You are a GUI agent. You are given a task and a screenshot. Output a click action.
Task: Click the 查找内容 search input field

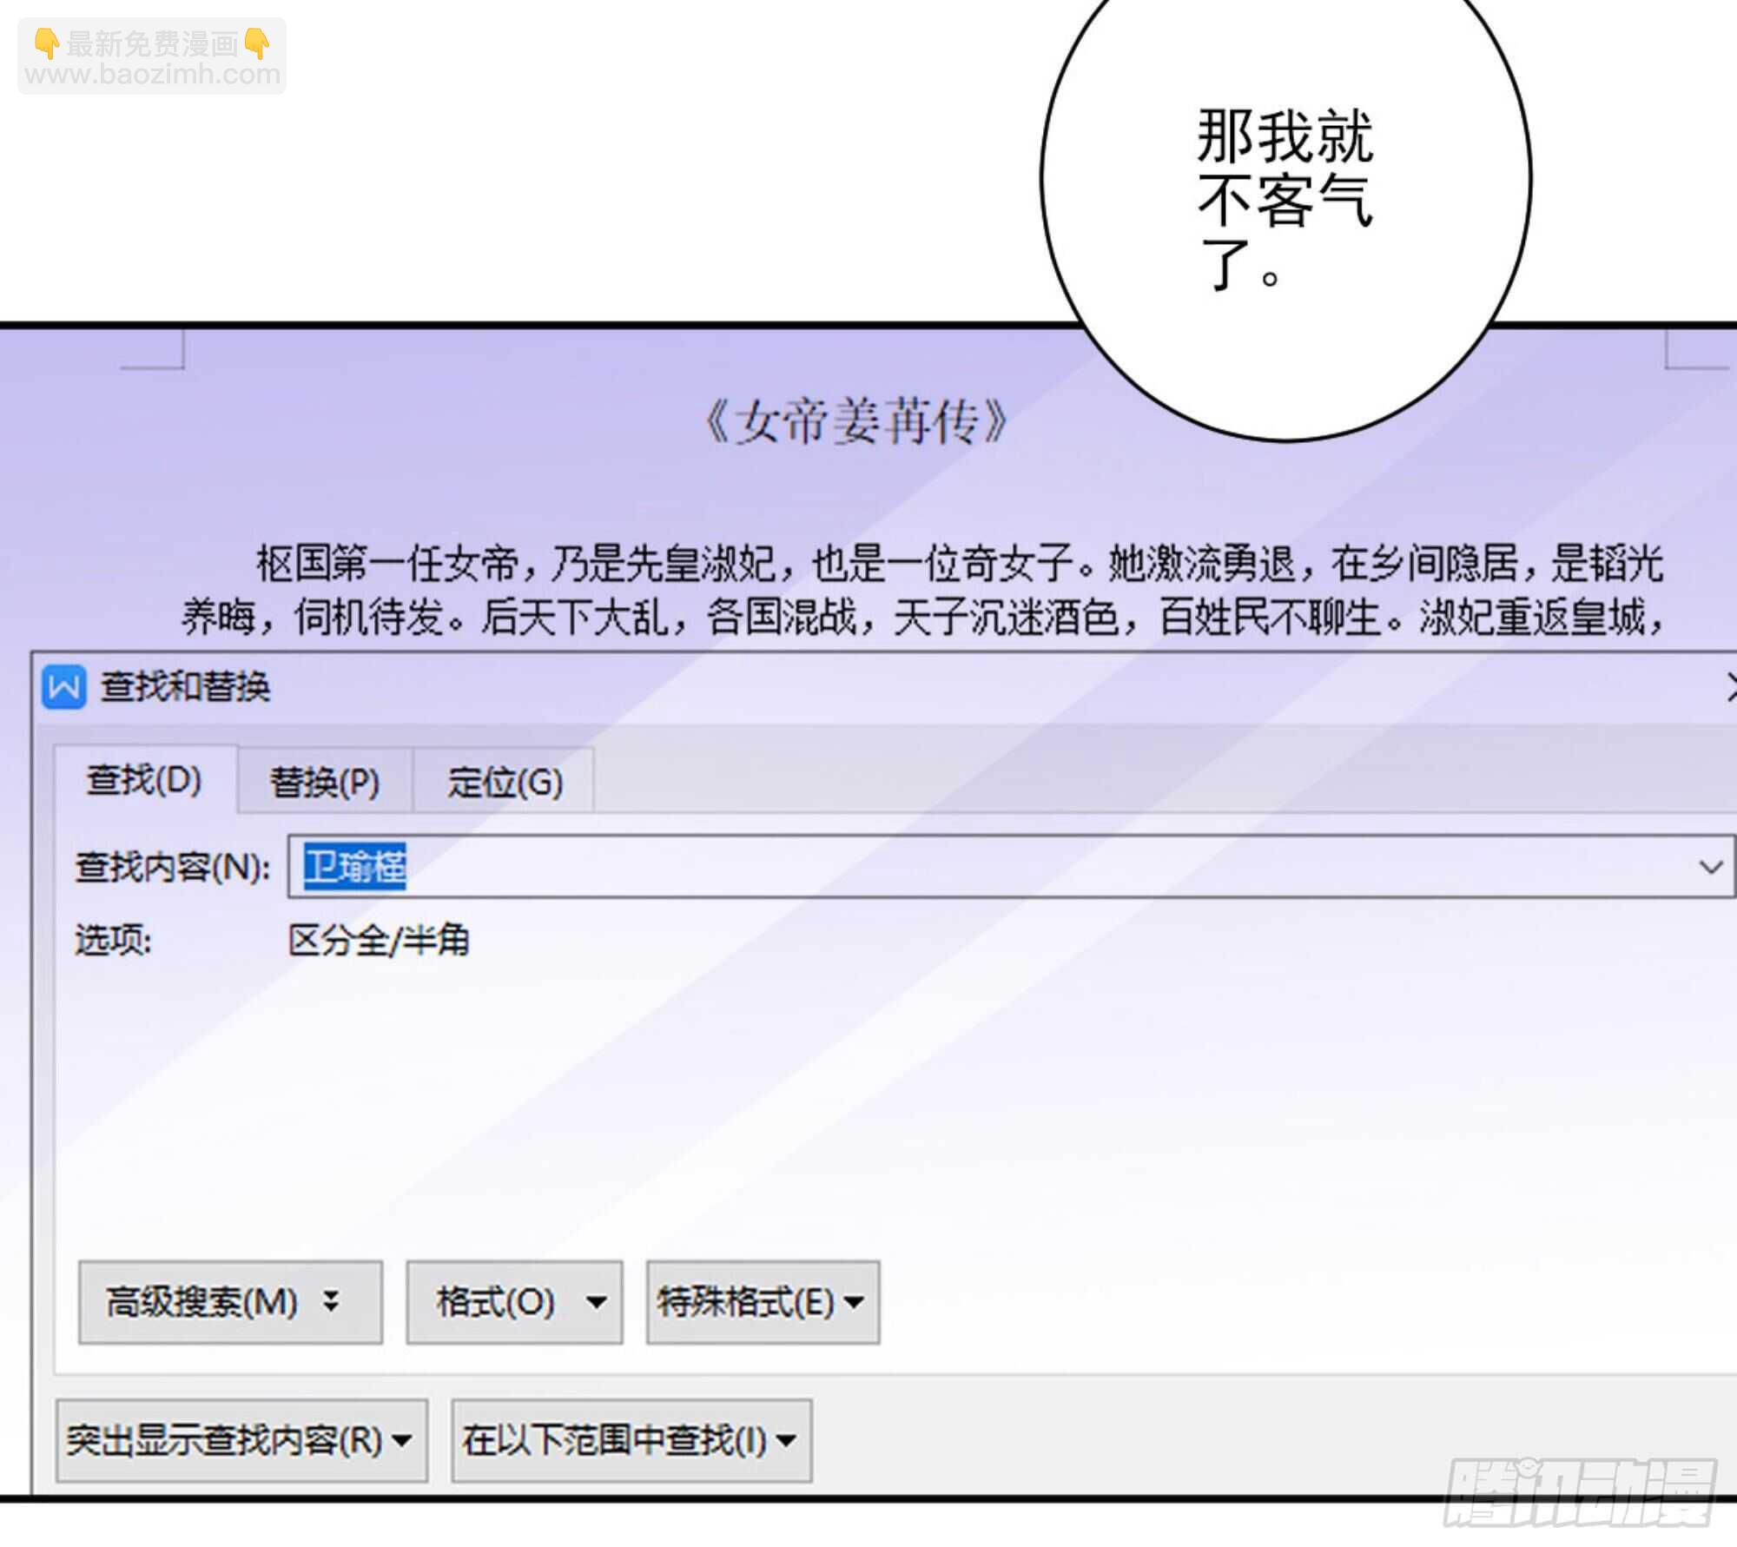955,866
